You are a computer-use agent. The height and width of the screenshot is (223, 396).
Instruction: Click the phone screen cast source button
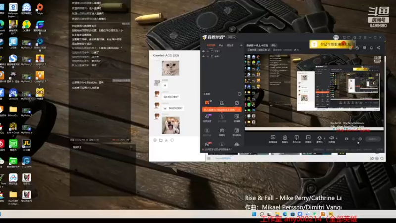(x=297, y=139)
